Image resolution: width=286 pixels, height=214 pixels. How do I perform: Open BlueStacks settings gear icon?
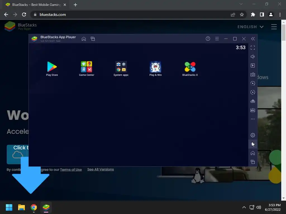252,135
